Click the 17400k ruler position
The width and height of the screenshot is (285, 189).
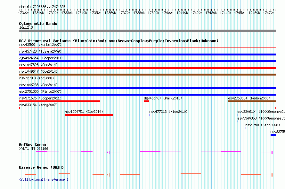168,13
